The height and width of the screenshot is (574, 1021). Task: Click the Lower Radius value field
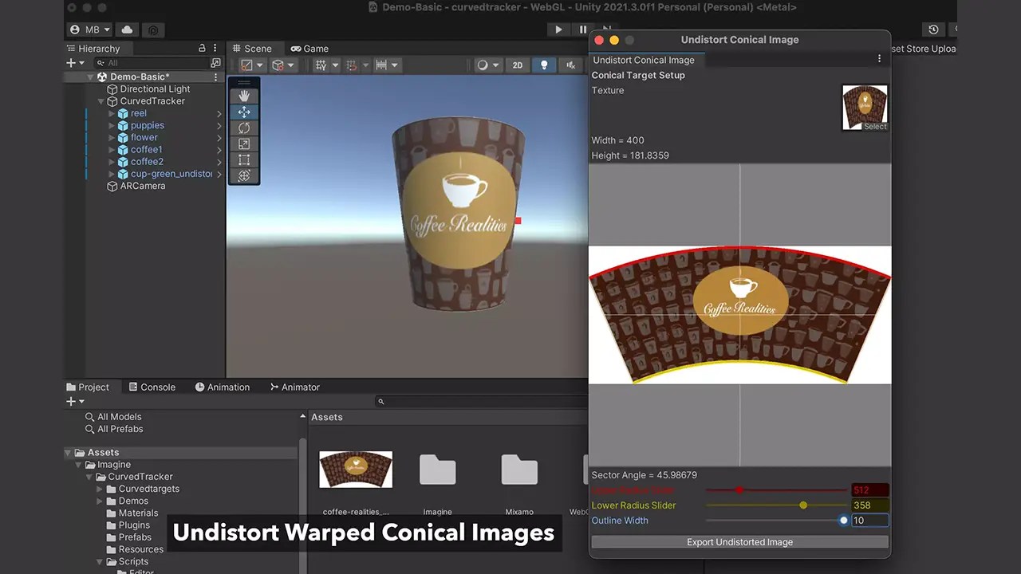(x=869, y=505)
